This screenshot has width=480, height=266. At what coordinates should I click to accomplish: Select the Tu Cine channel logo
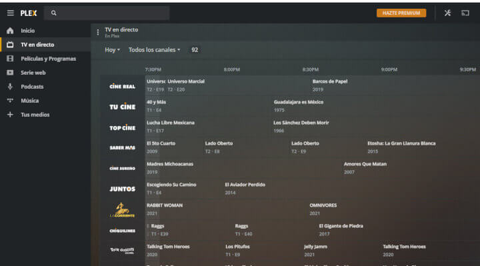[123, 107]
